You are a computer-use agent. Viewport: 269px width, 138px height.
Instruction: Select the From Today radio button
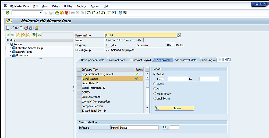click(155, 94)
